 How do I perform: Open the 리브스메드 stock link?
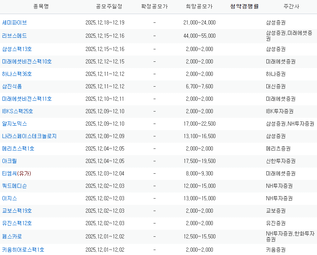click(x=15, y=36)
